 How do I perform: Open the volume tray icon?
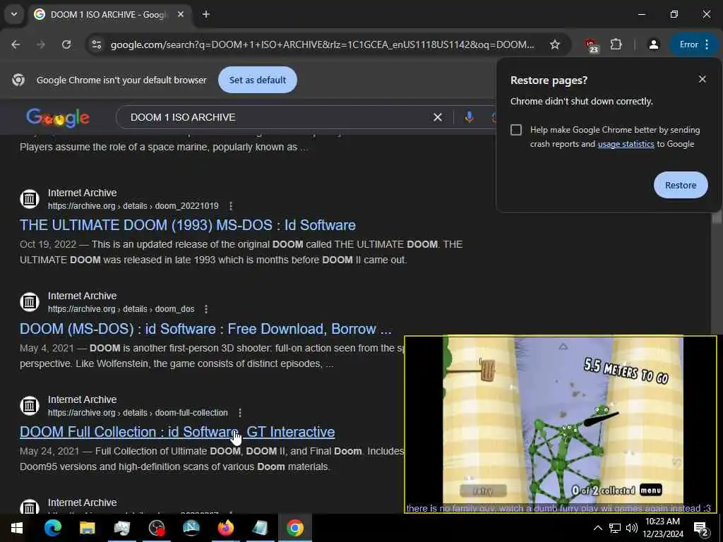632,528
